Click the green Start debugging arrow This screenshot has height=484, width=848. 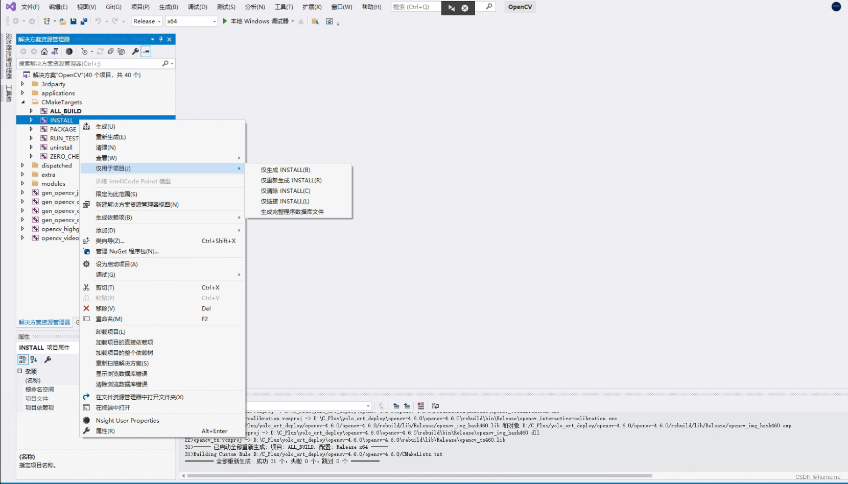(x=225, y=21)
